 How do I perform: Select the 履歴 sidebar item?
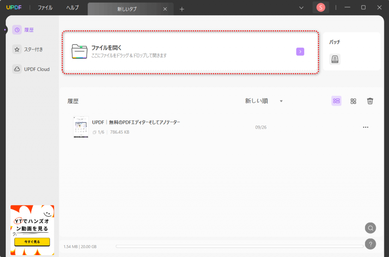(x=17, y=30)
